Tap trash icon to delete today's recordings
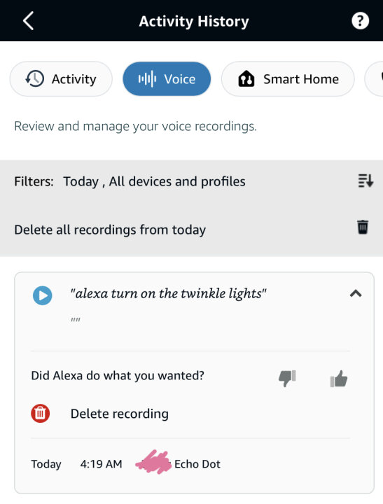This screenshot has height=504, width=383. tap(363, 227)
